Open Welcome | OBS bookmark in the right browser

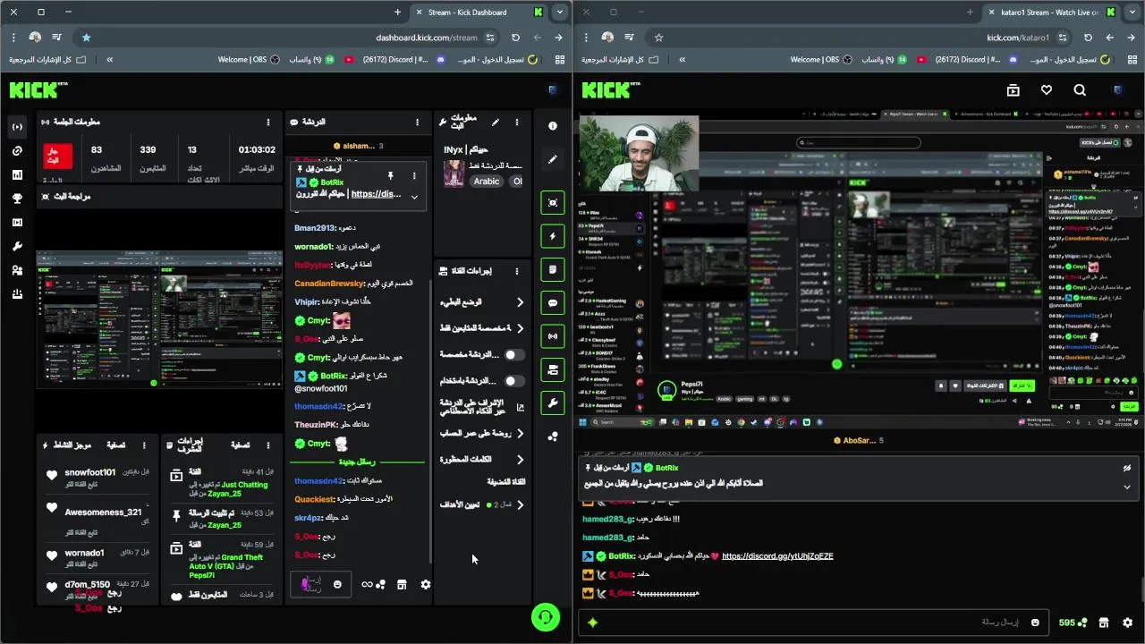820,60
